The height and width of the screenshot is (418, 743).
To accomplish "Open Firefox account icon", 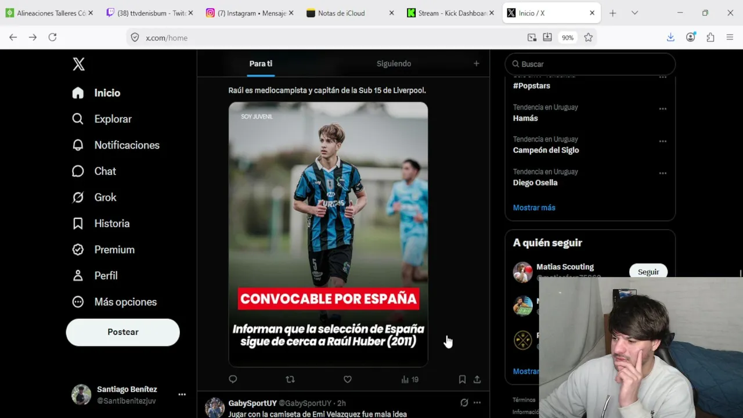I will [x=691, y=37].
